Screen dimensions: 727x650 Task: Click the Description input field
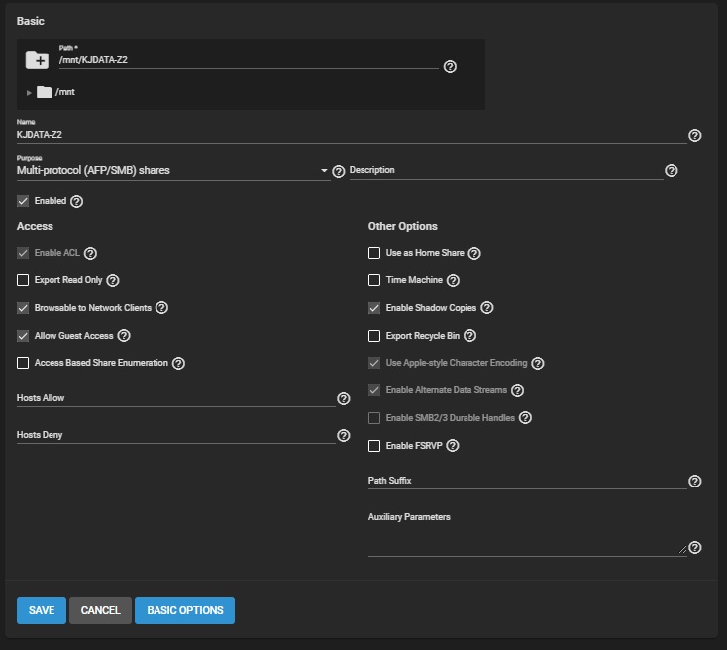[506, 170]
